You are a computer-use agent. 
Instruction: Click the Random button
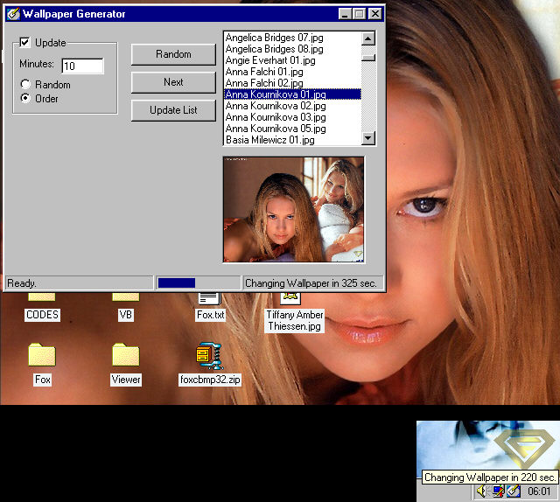tap(173, 54)
